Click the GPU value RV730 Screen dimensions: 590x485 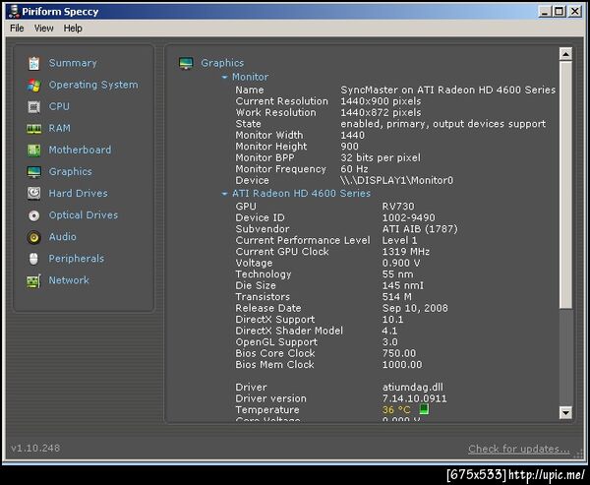tap(398, 207)
